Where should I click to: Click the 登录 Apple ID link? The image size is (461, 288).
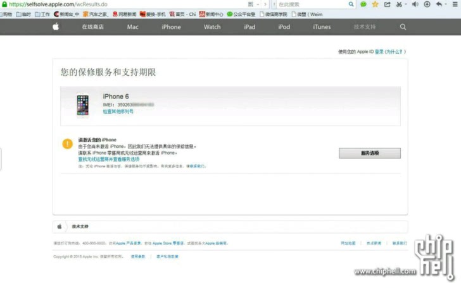tap(379, 52)
